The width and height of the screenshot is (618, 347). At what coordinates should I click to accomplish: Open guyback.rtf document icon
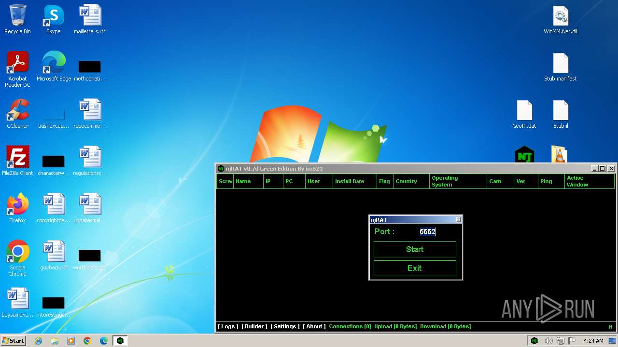pos(54,255)
